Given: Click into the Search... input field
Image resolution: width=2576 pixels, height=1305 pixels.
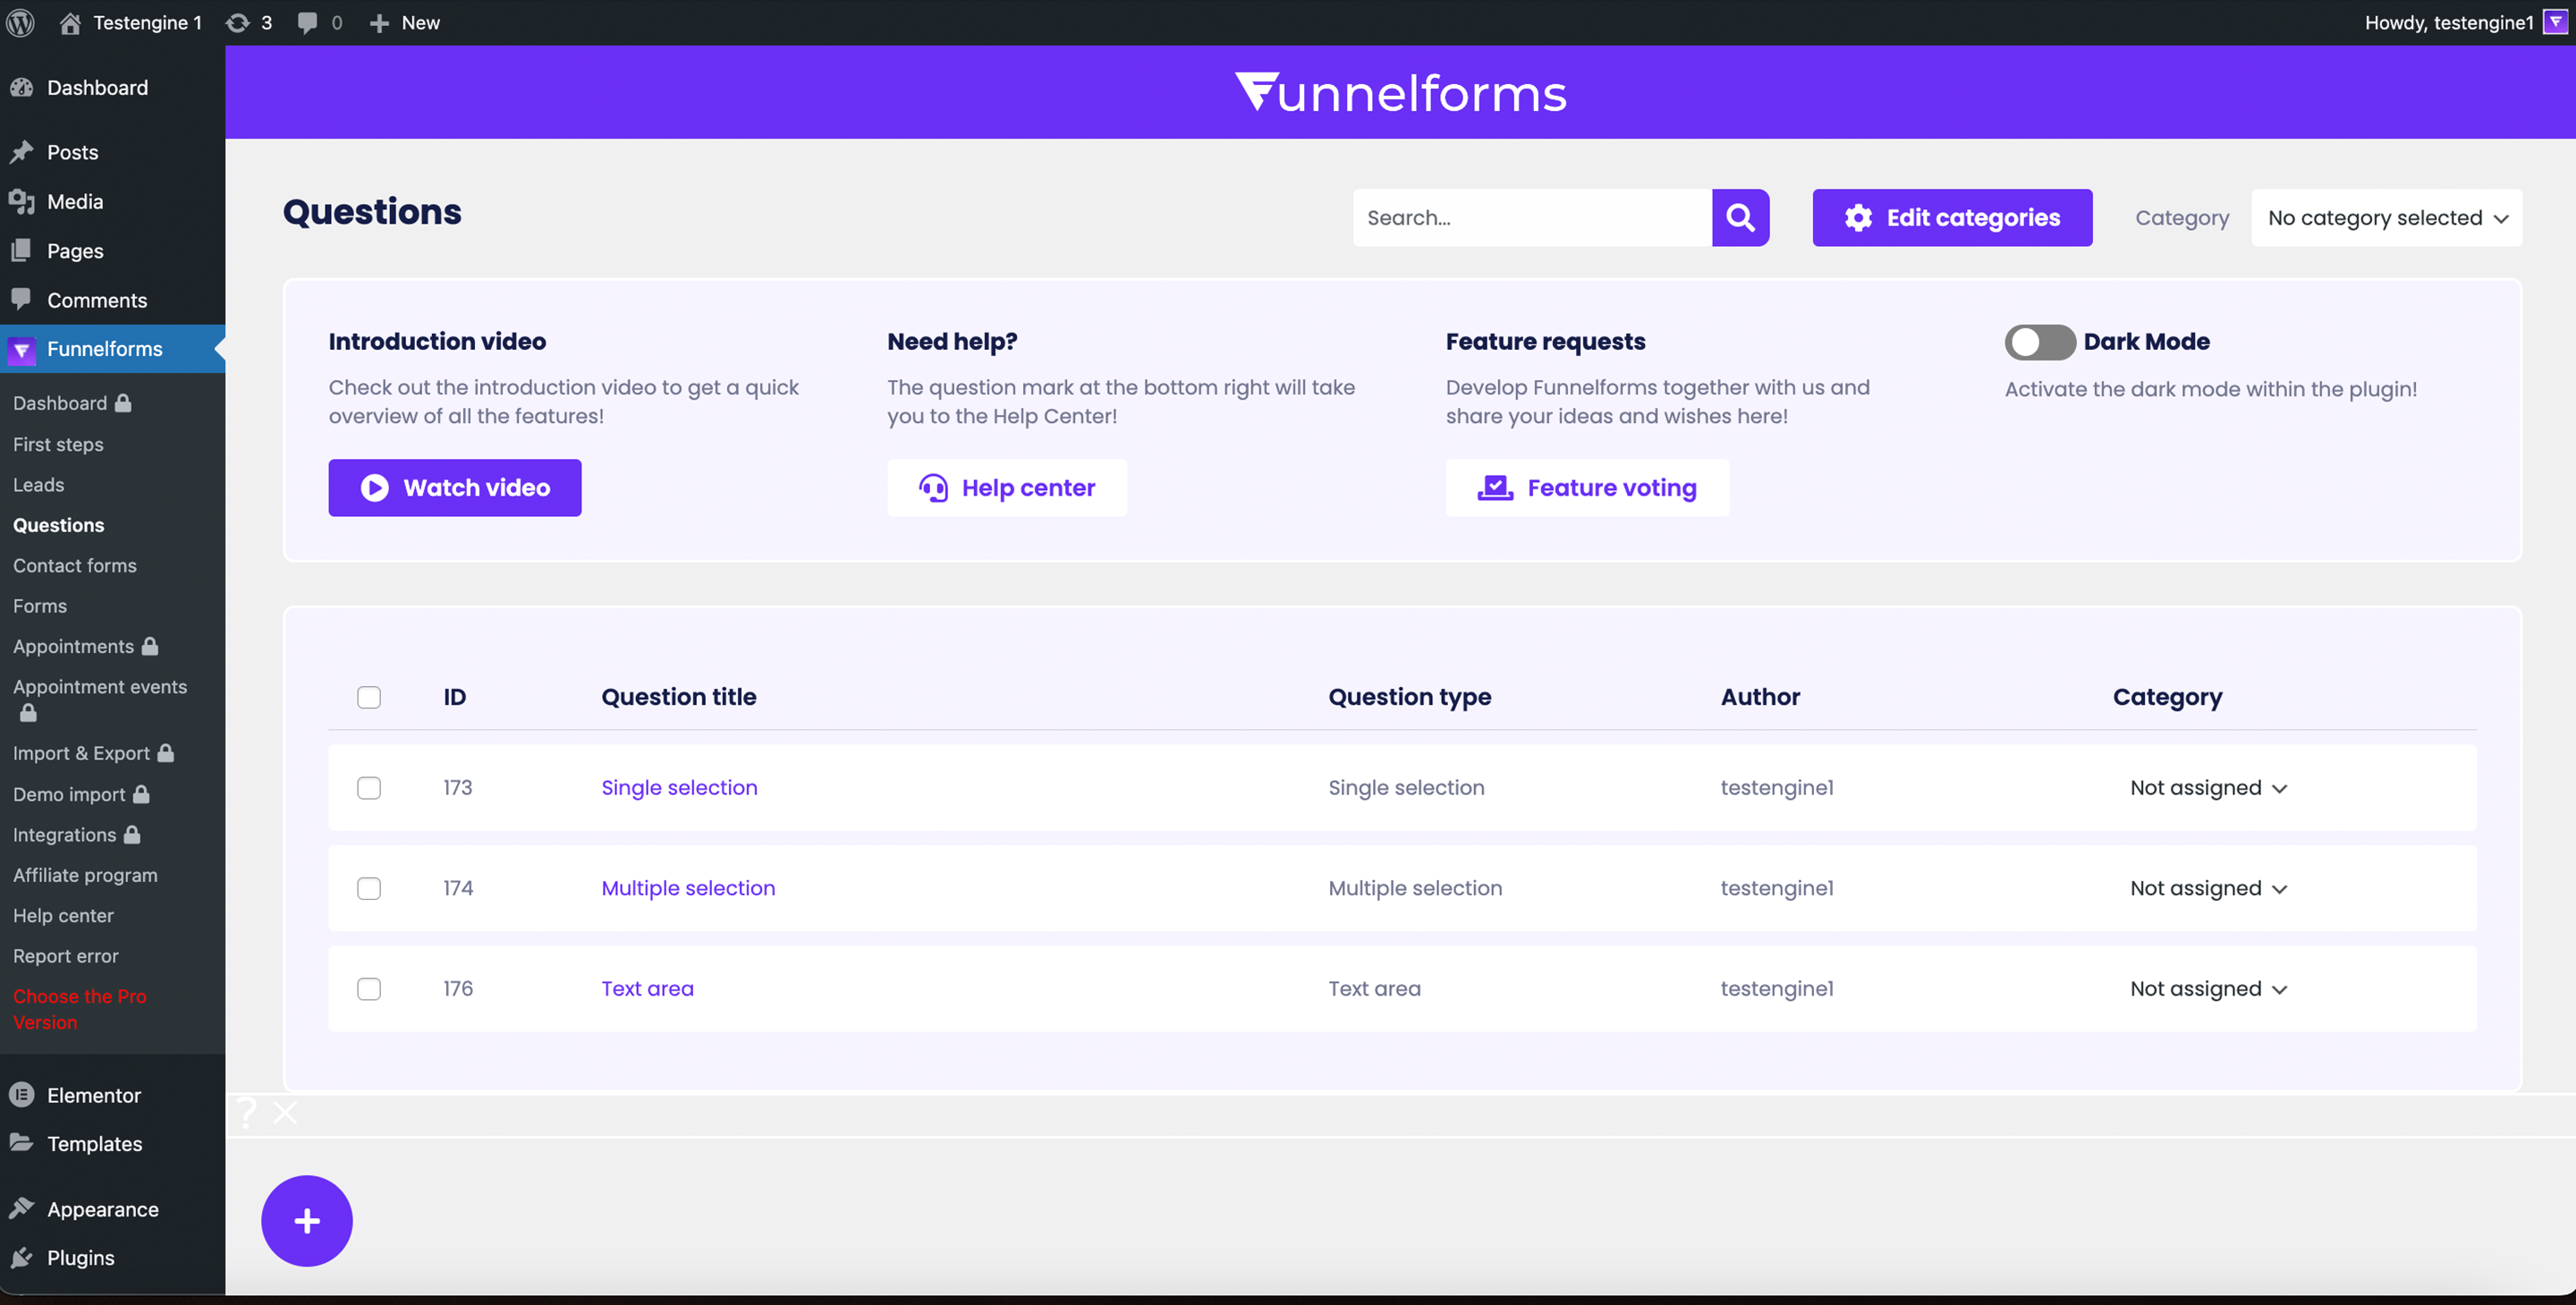Looking at the screenshot, I should pyautogui.click(x=1532, y=217).
